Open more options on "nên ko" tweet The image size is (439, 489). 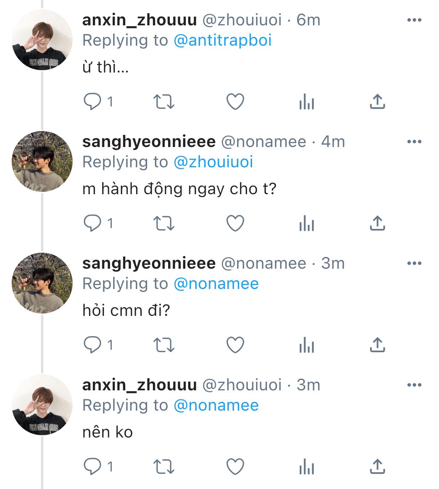(414, 385)
